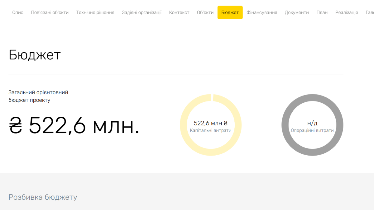The height and width of the screenshot is (210, 374).
Task: Select the Об'єкти tab
Action: [x=205, y=12]
